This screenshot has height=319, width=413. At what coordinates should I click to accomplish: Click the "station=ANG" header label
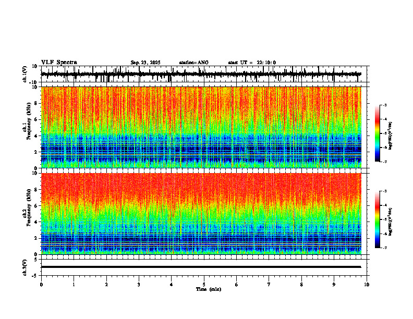pos(194,63)
